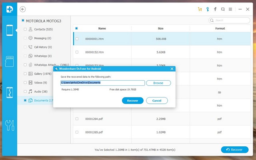Image resolution: width=256 pixels, height=160 pixels.
Task: Click the bottom-right Recover button
Action: tap(235, 150)
